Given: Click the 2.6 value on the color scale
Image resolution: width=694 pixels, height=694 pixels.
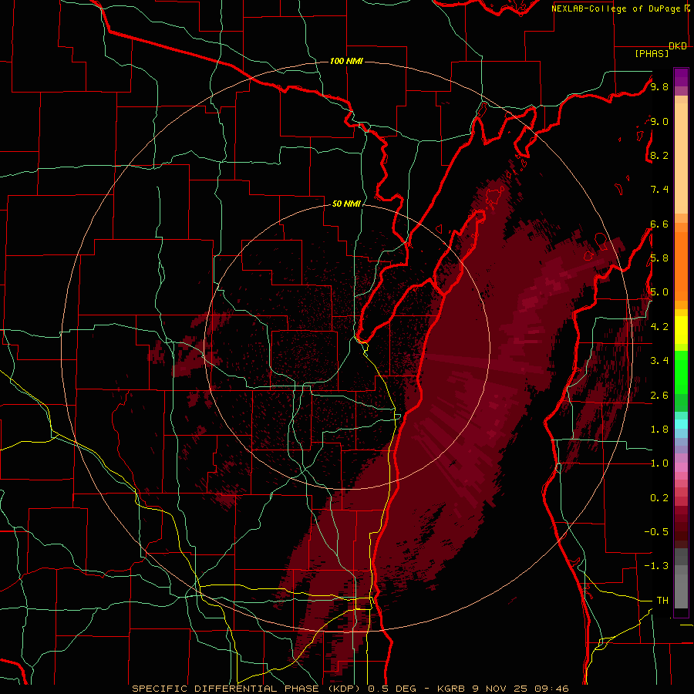Looking at the screenshot, I should point(659,395).
